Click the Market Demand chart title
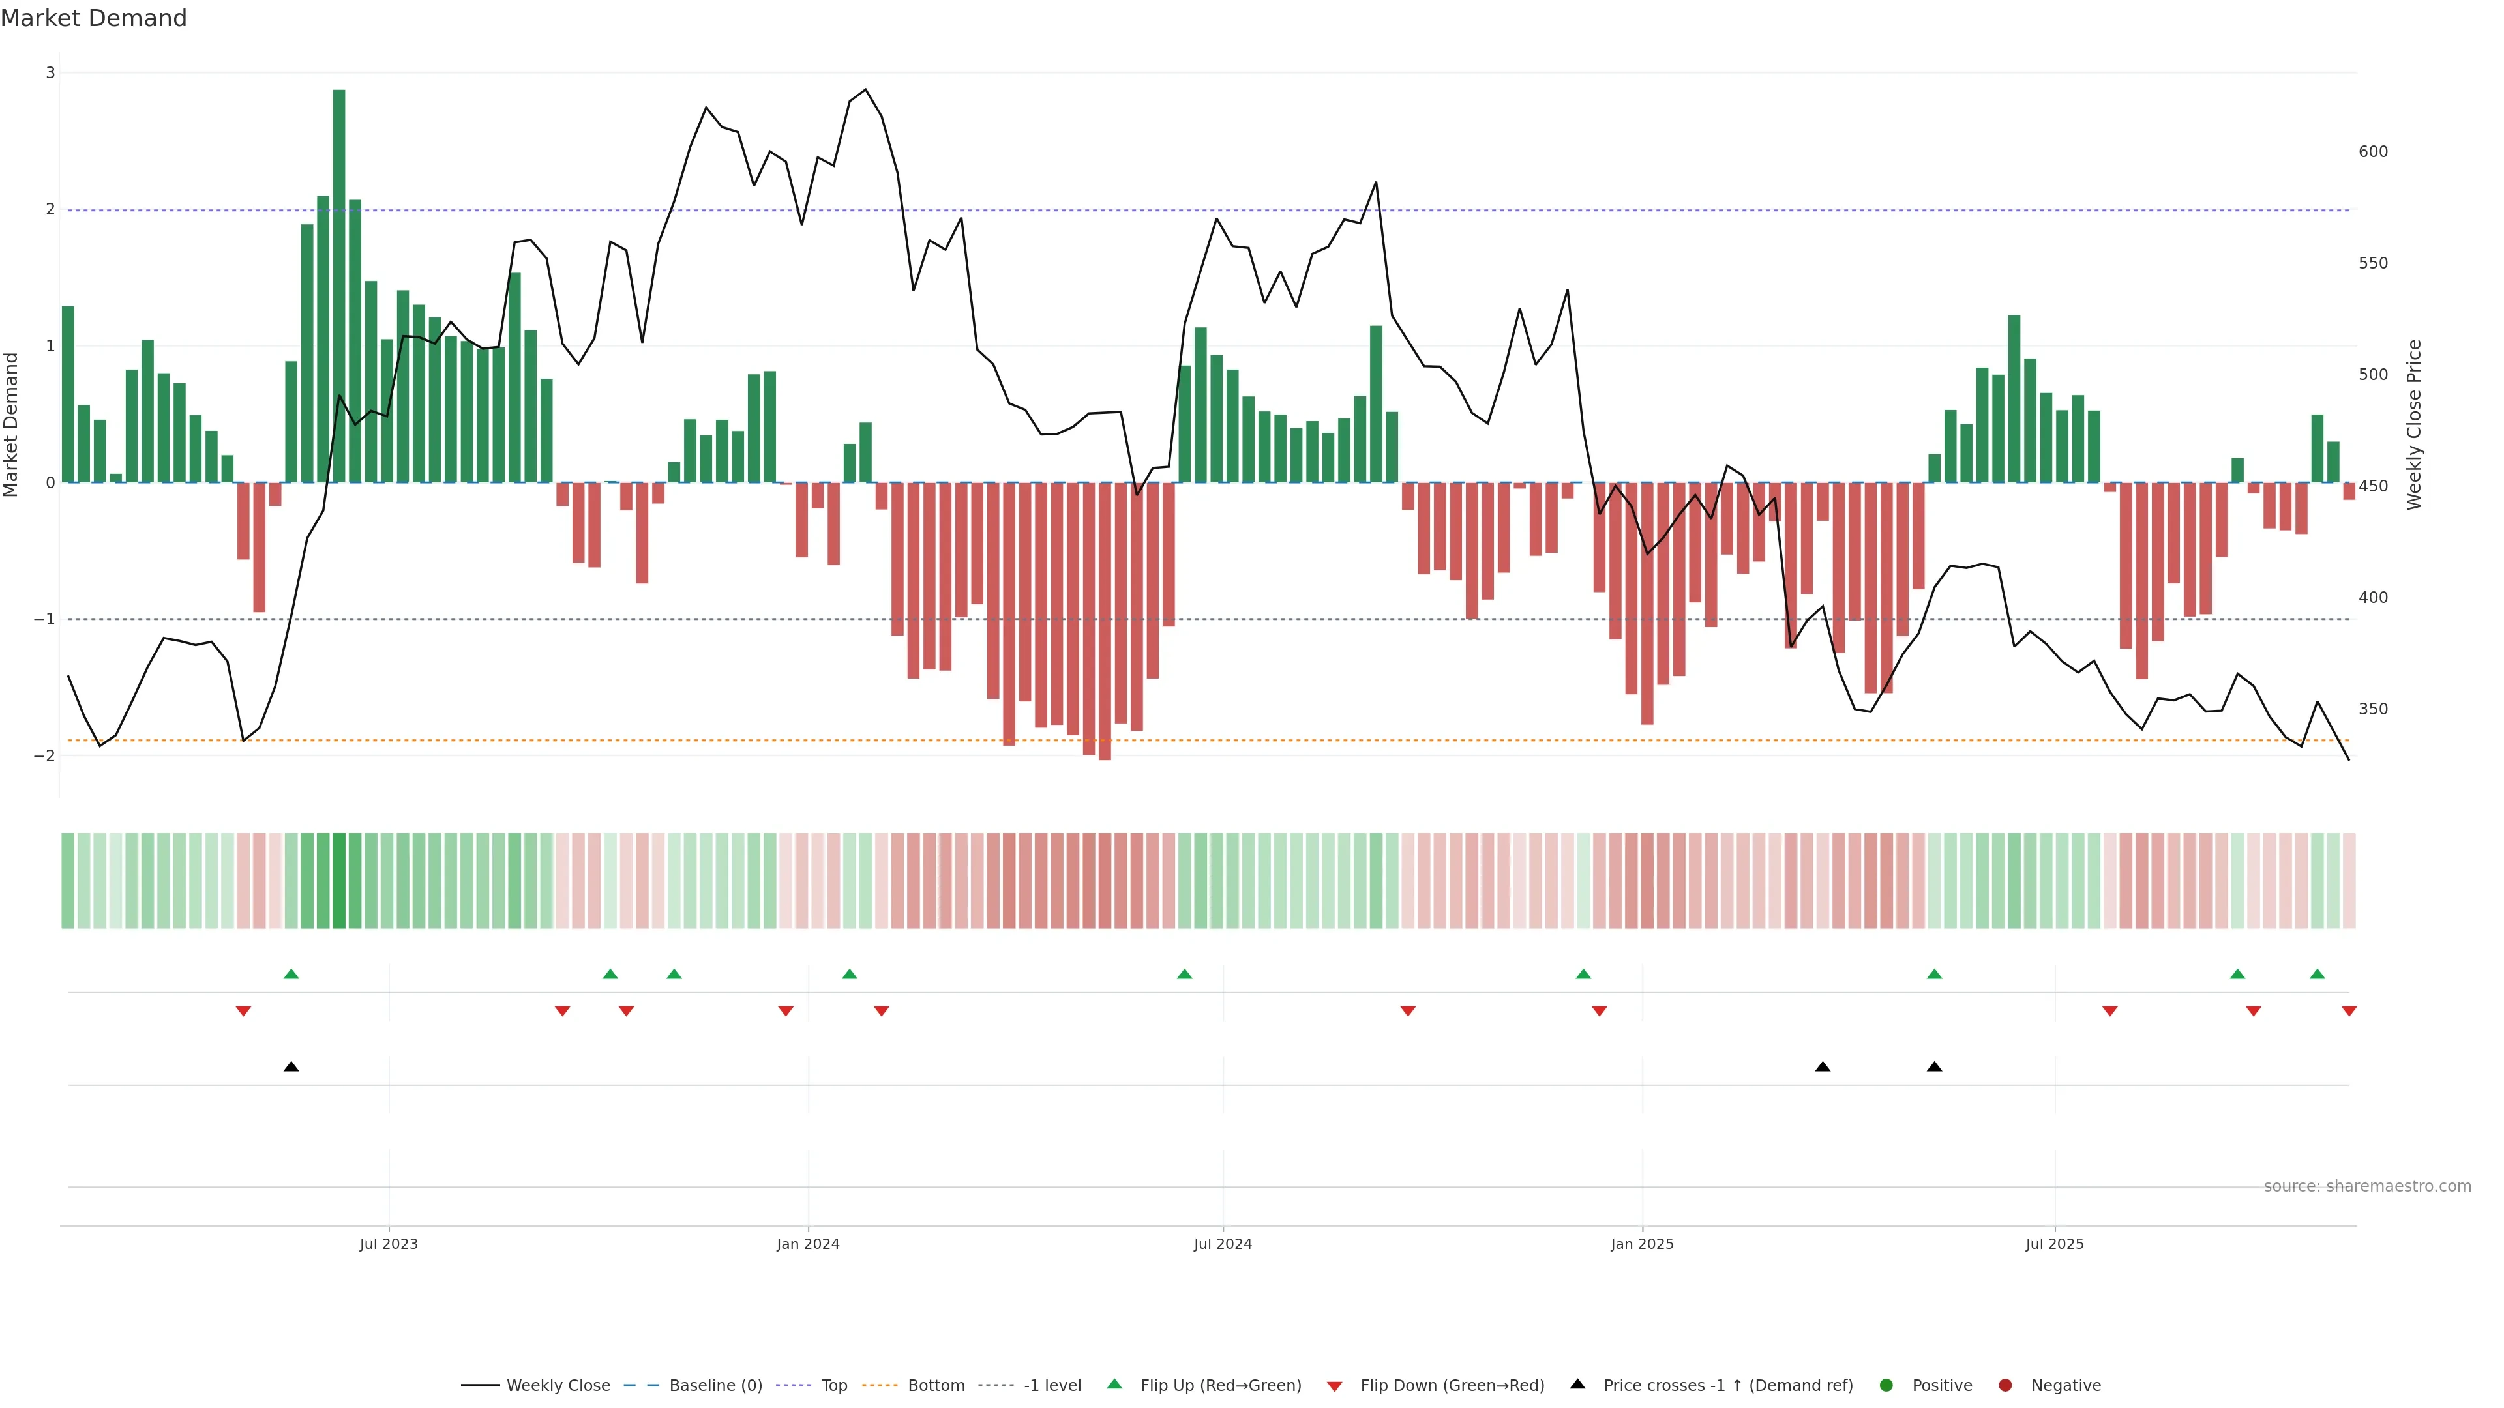Viewport: 2504px width, 1408px height. pyautogui.click(x=93, y=18)
